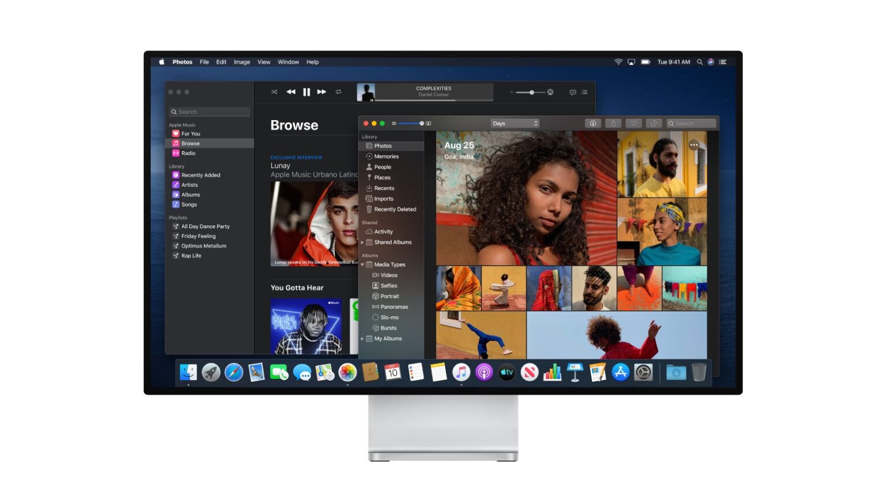The height and width of the screenshot is (499, 887).
Task: Open the Podcasts app from the Dock
Action: point(483,373)
